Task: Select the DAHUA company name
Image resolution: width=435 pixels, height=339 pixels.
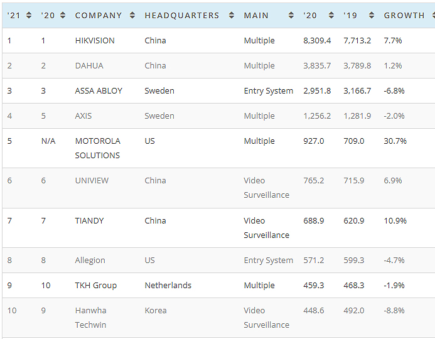Action: click(x=89, y=65)
